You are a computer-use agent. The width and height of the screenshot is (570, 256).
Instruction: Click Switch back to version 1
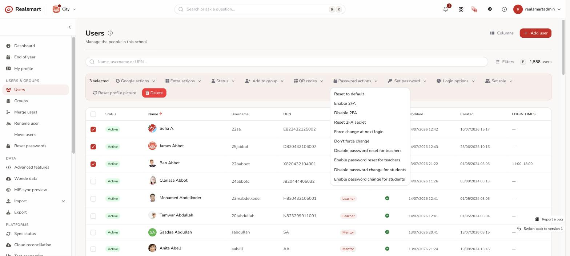pyautogui.click(x=540, y=229)
